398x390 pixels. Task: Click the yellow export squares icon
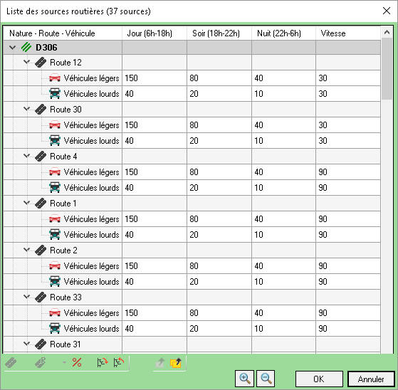coord(176,363)
